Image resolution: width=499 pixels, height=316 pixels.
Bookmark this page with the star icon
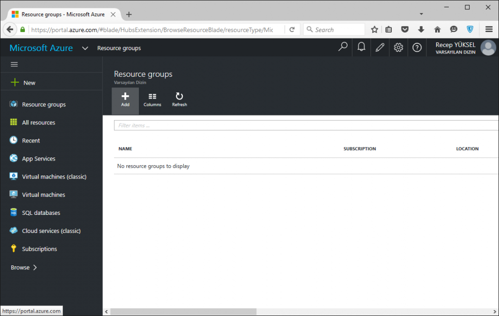374,30
